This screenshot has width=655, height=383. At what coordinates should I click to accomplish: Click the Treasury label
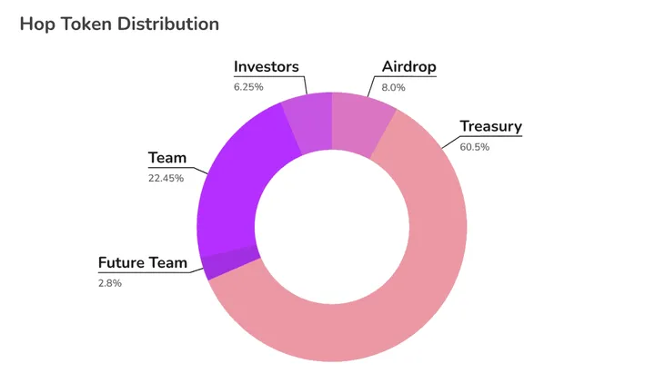click(x=490, y=126)
